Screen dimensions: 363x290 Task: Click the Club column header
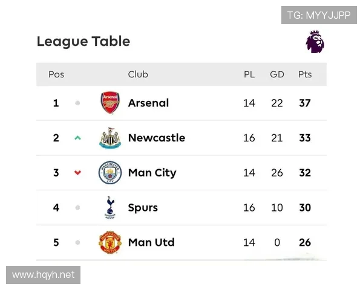pos(138,74)
